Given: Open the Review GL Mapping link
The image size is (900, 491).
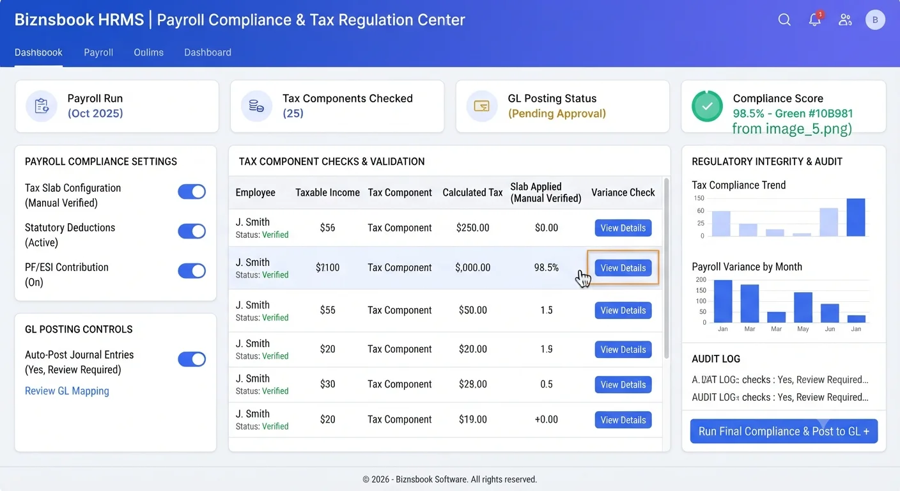Looking at the screenshot, I should click(67, 391).
